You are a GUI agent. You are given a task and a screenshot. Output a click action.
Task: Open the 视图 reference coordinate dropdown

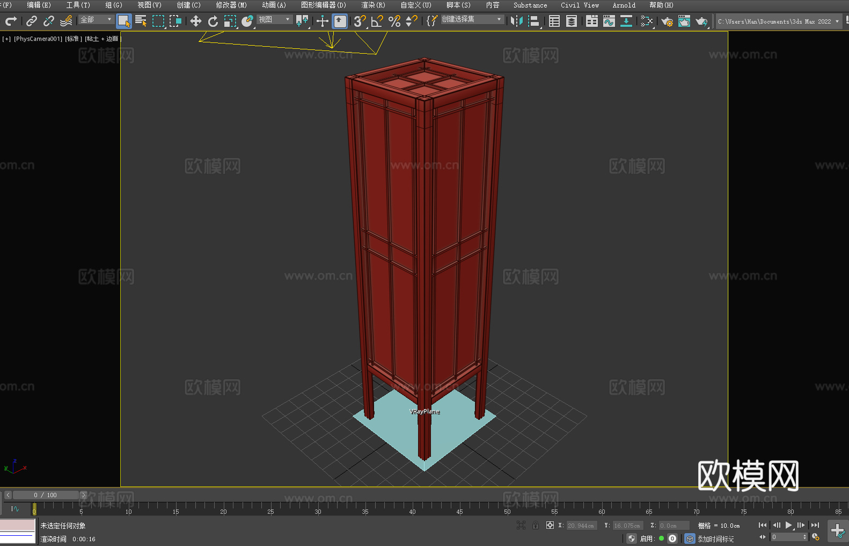click(x=274, y=19)
